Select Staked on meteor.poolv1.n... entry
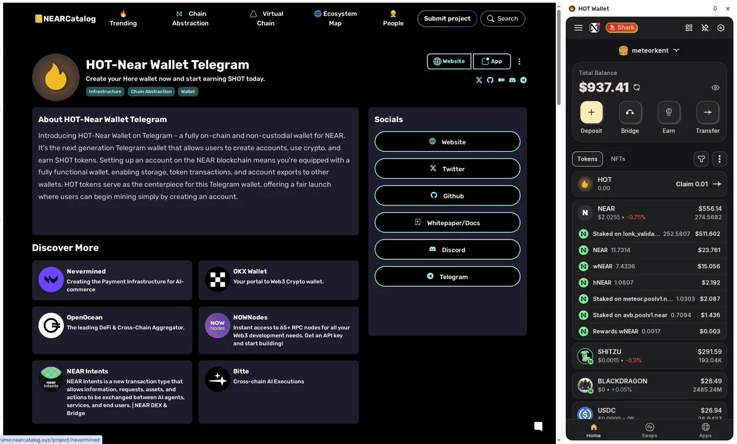This screenshot has width=737, height=444. click(650, 298)
